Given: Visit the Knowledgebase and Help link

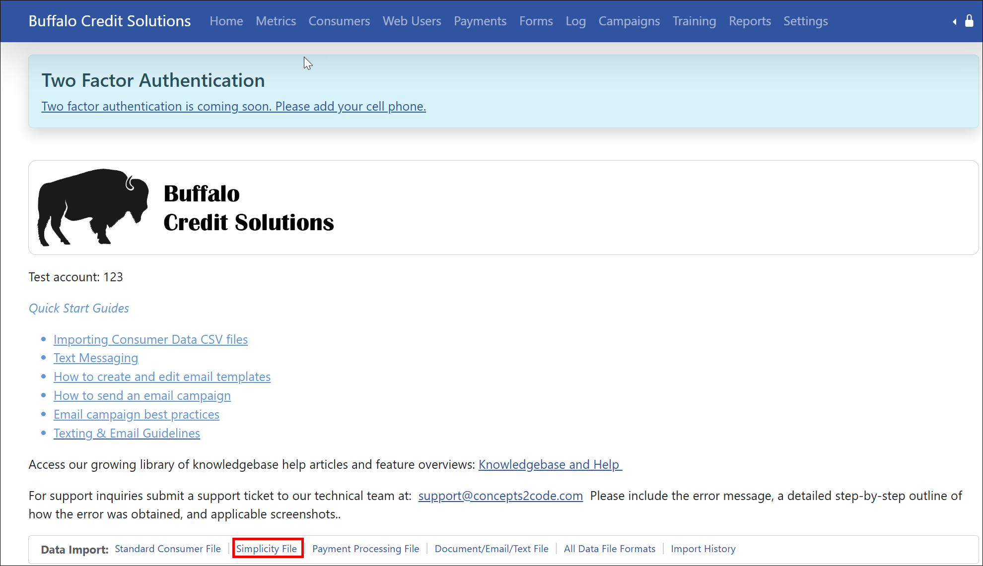Looking at the screenshot, I should (x=550, y=464).
